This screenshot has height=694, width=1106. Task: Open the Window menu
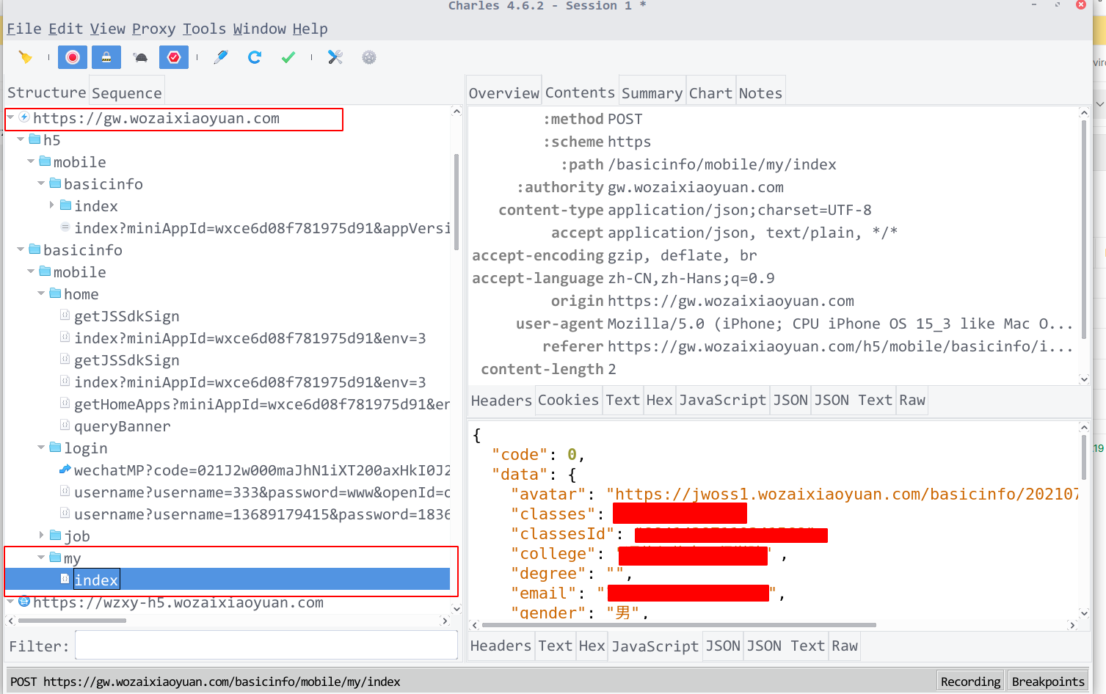[260, 29]
